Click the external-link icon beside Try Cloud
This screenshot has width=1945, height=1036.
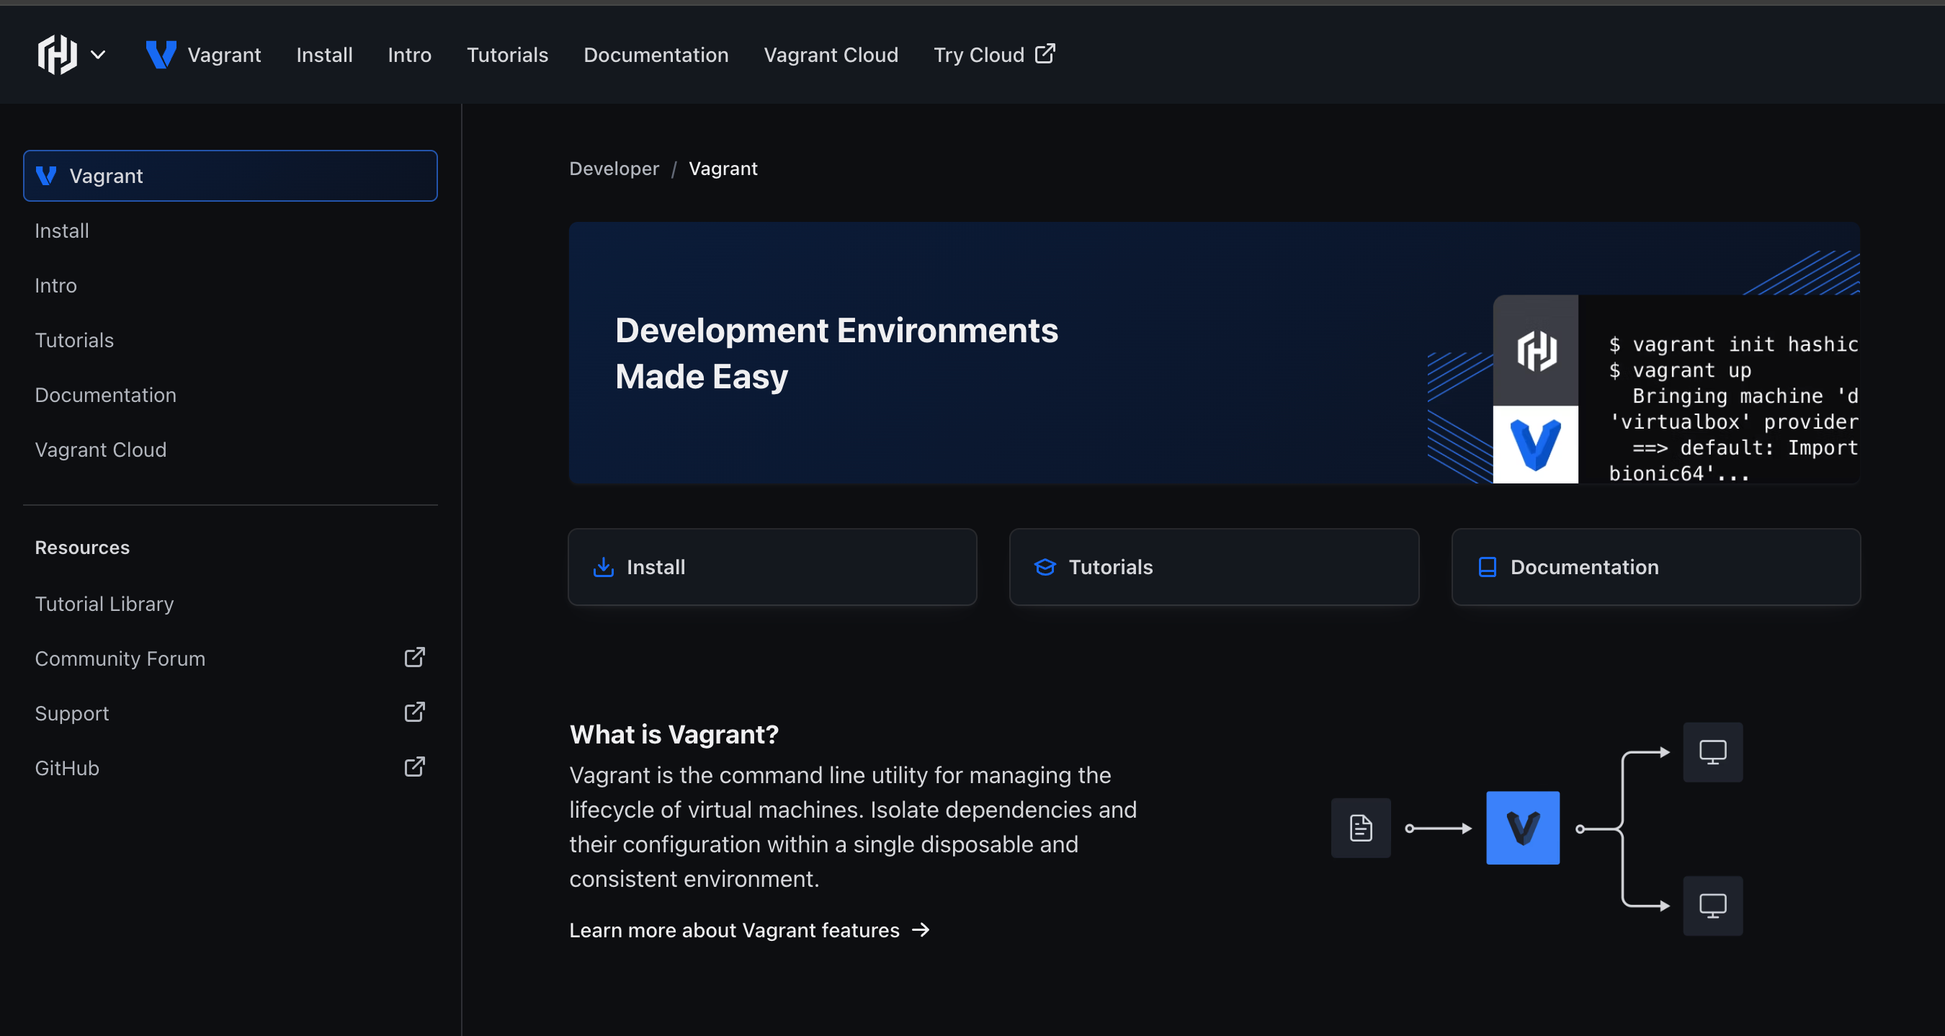[x=1045, y=53]
